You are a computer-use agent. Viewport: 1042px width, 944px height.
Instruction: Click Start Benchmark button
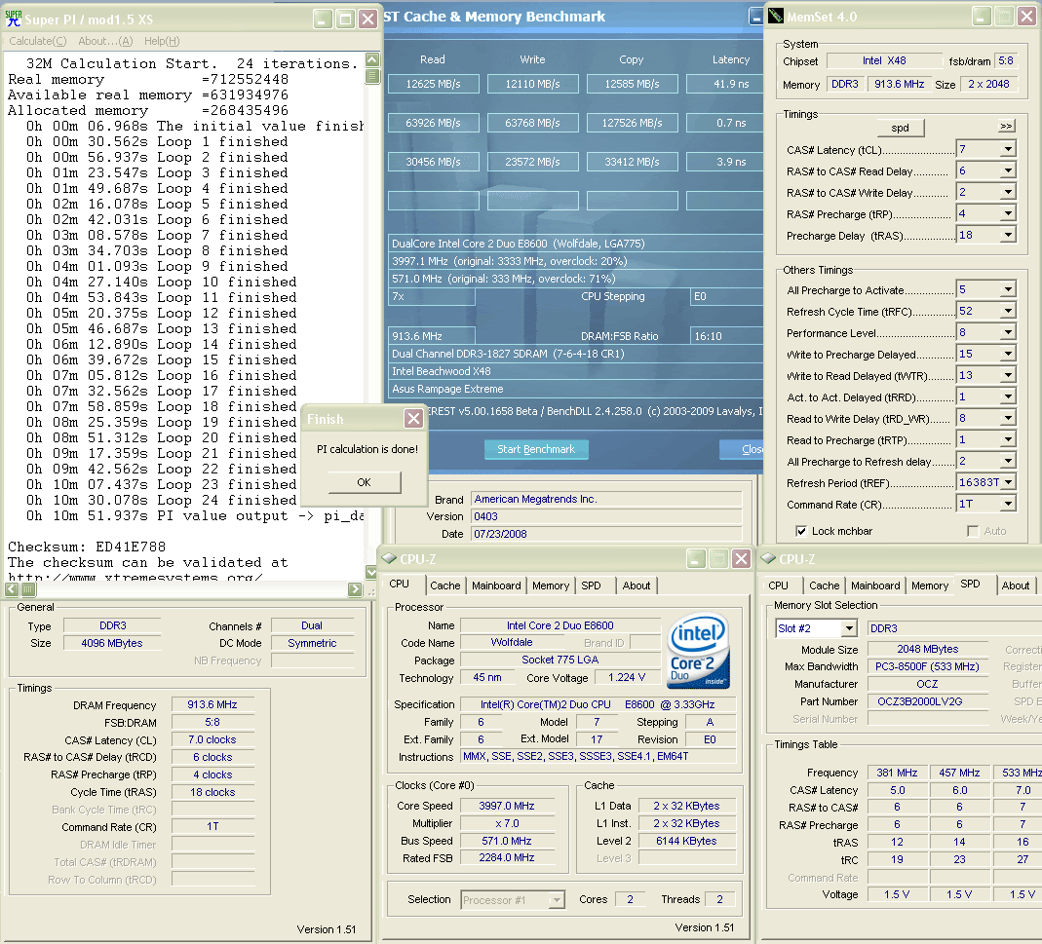(x=535, y=449)
